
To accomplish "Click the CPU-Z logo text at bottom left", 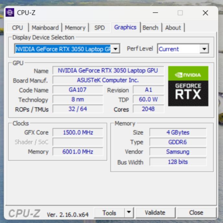I will [24, 214].
